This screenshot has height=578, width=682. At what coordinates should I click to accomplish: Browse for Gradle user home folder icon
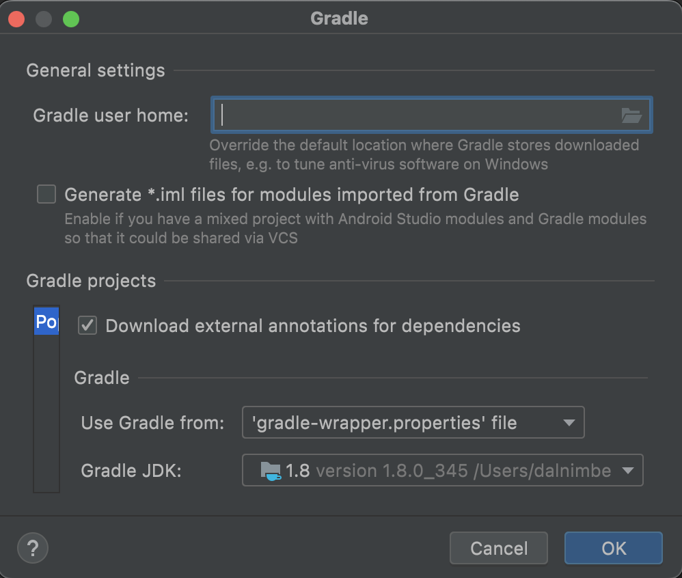click(631, 115)
